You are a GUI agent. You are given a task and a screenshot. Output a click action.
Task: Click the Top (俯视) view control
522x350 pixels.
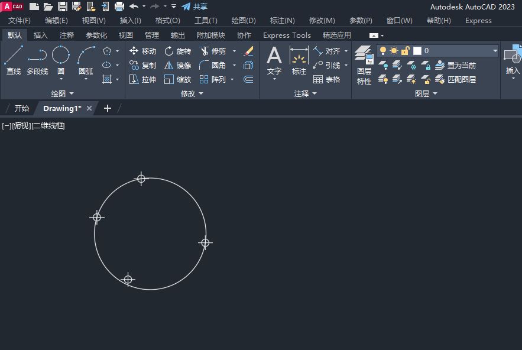pyautogui.click(x=22, y=125)
